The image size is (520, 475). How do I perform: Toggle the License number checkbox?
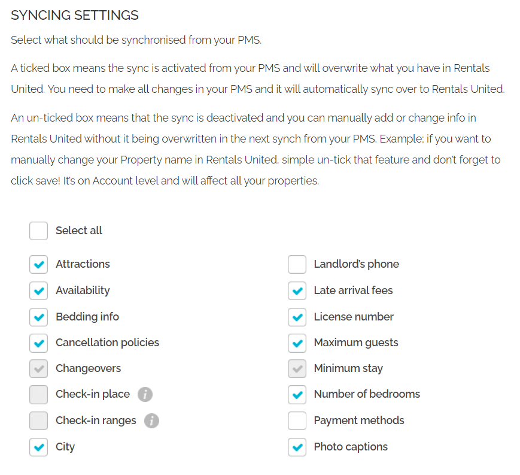pyautogui.click(x=297, y=317)
